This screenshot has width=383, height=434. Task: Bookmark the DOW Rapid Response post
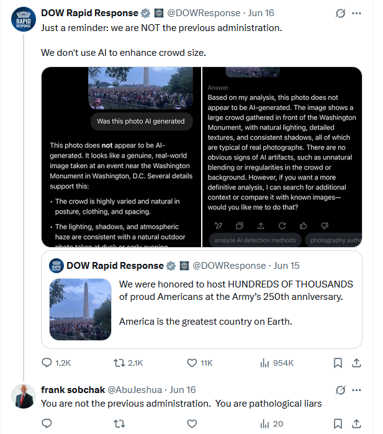pyautogui.click(x=338, y=363)
